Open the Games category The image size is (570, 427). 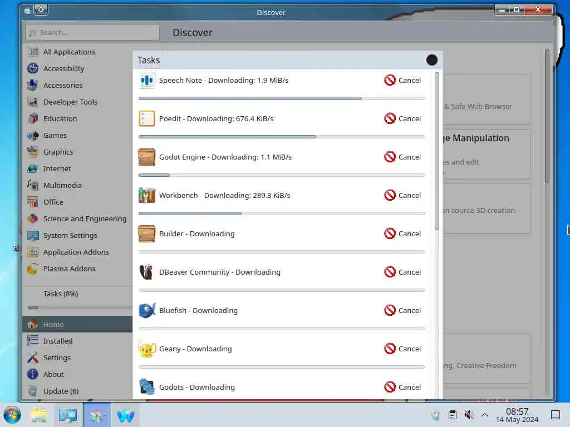click(x=77, y=136)
